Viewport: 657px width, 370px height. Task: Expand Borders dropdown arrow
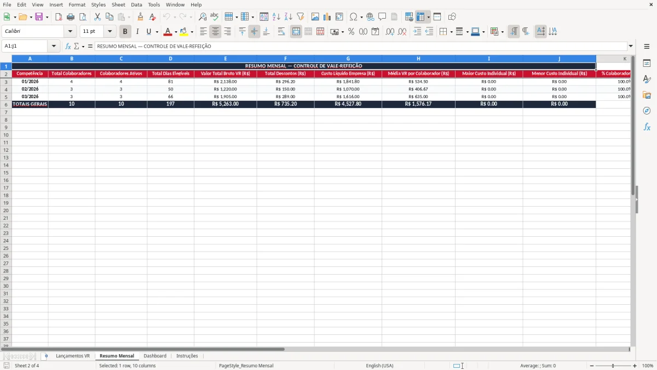(x=451, y=32)
